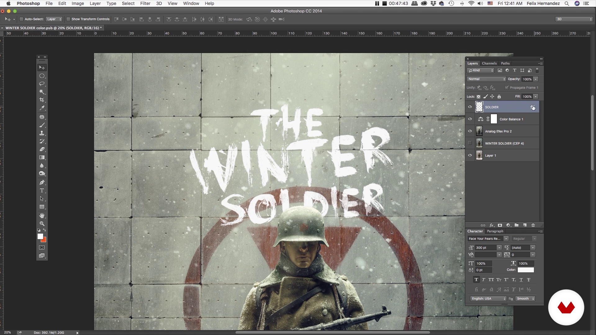Switch to Channels tab
The height and width of the screenshot is (335, 596).
click(489, 63)
